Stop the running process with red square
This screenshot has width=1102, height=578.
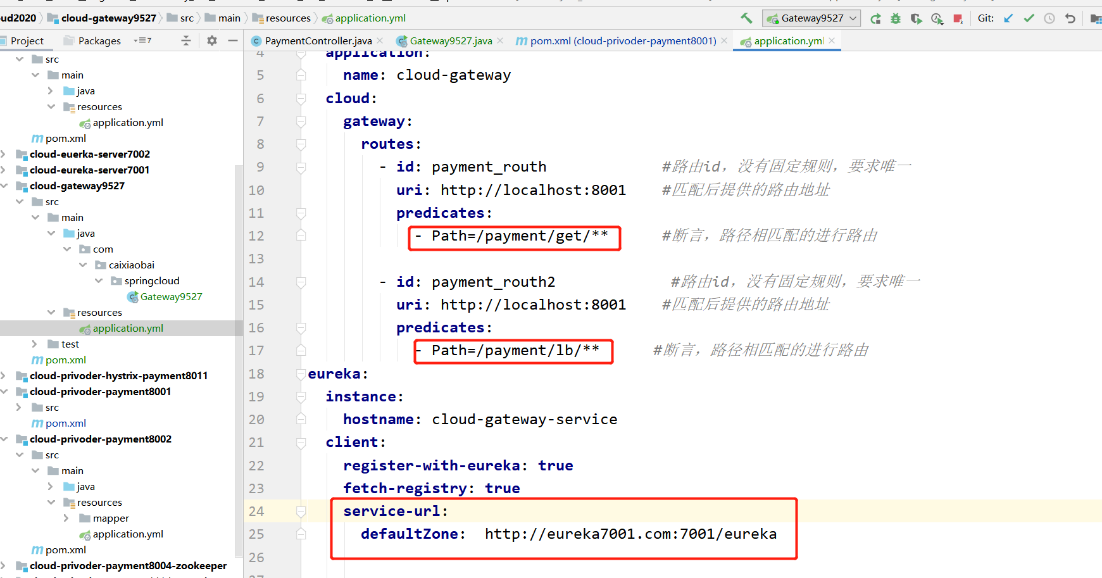[958, 18]
